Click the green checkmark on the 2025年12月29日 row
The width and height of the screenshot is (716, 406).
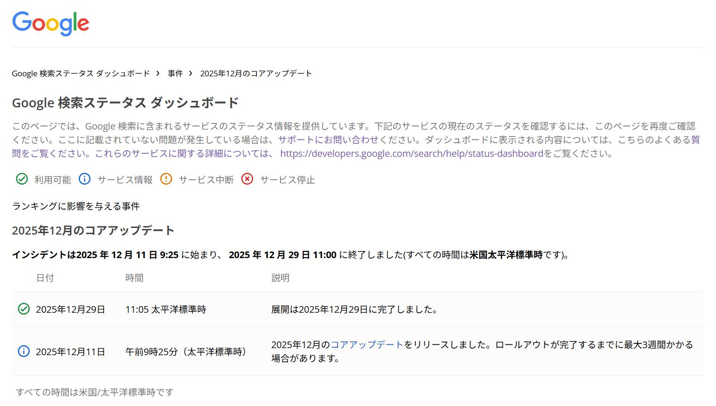pyautogui.click(x=23, y=309)
